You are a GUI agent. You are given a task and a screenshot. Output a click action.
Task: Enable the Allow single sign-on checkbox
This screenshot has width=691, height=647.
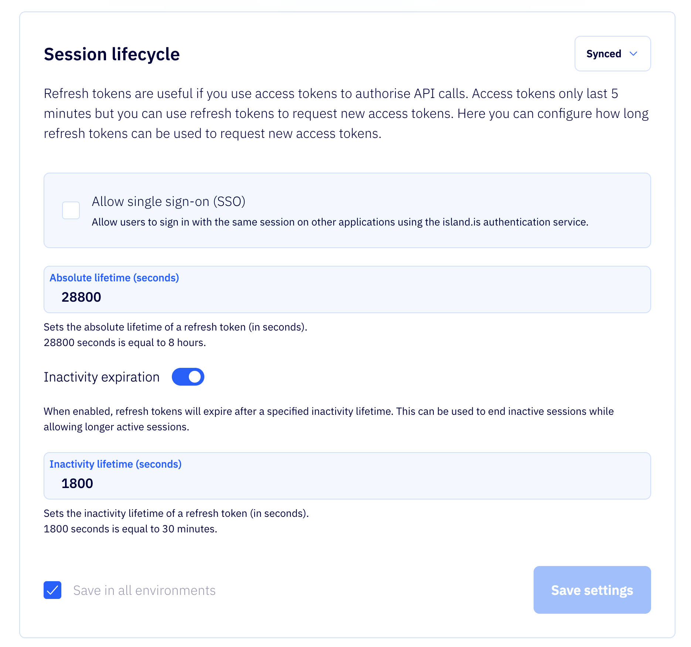pyautogui.click(x=71, y=210)
